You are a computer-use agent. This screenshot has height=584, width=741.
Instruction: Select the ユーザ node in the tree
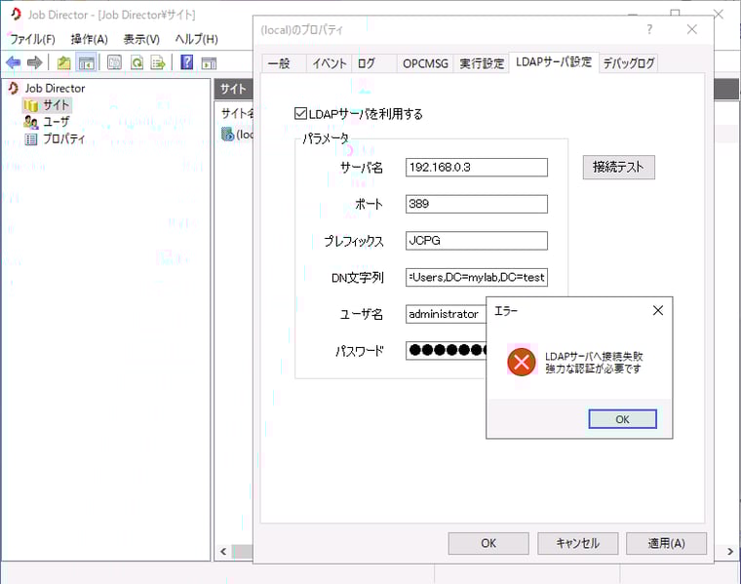57,122
